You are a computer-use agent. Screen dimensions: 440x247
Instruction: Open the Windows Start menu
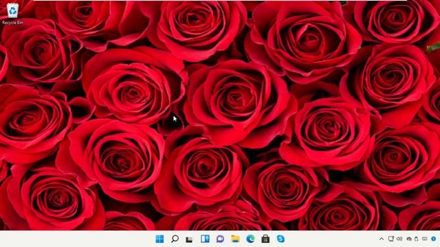[x=159, y=239]
